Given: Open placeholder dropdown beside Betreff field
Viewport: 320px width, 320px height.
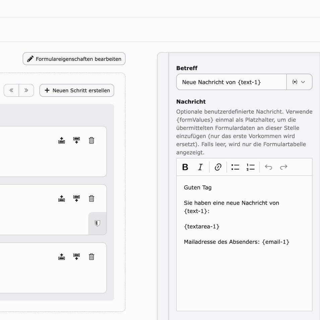Looking at the screenshot, I should tap(299, 82).
